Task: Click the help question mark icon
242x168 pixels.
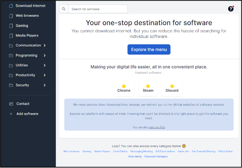Action: [231, 9]
